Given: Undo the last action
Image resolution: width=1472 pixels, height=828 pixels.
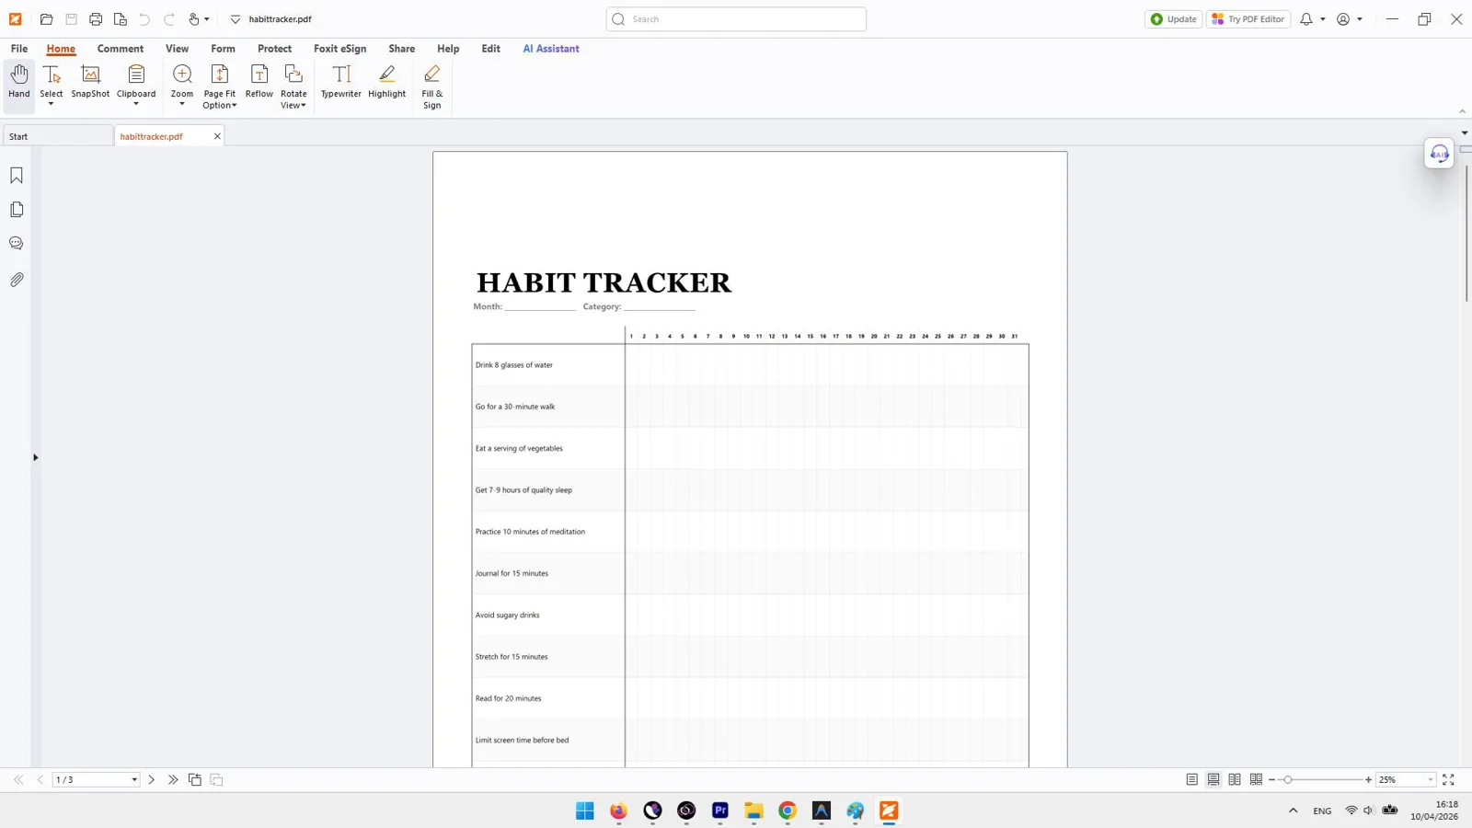Looking at the screenshot, I should click(144, 19).
